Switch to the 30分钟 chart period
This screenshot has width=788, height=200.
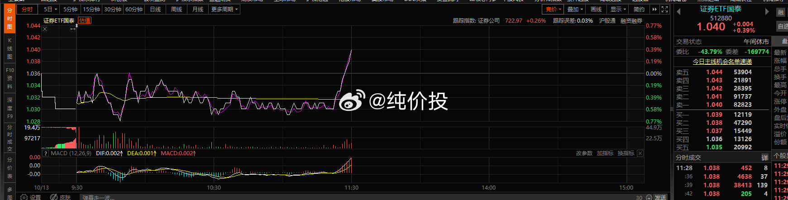(113, 9)
